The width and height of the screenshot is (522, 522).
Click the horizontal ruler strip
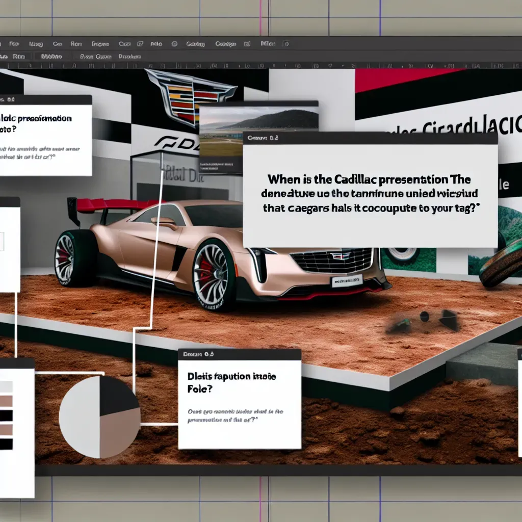pos(261,66)
